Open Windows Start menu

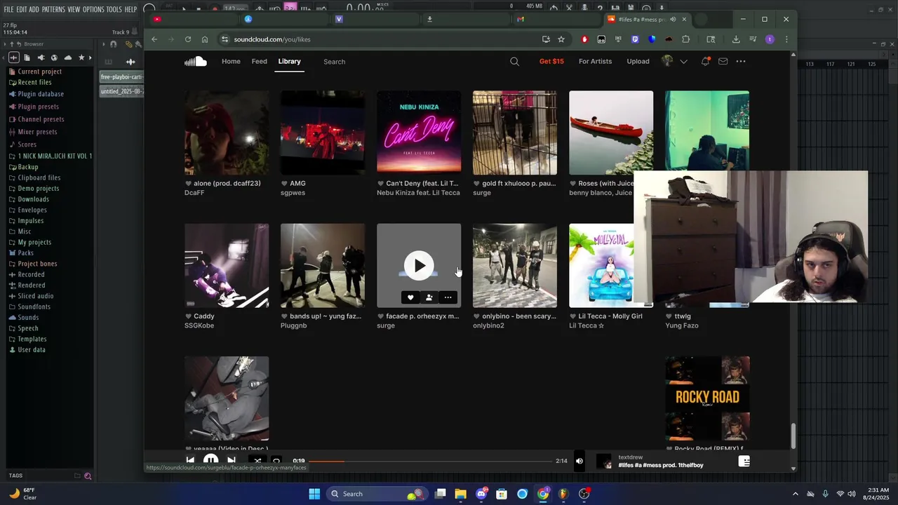click(314, 494)
